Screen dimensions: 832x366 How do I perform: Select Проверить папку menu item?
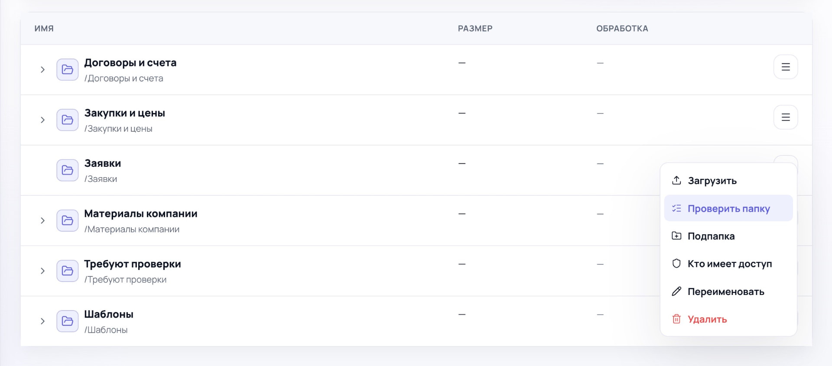(728, 208)
